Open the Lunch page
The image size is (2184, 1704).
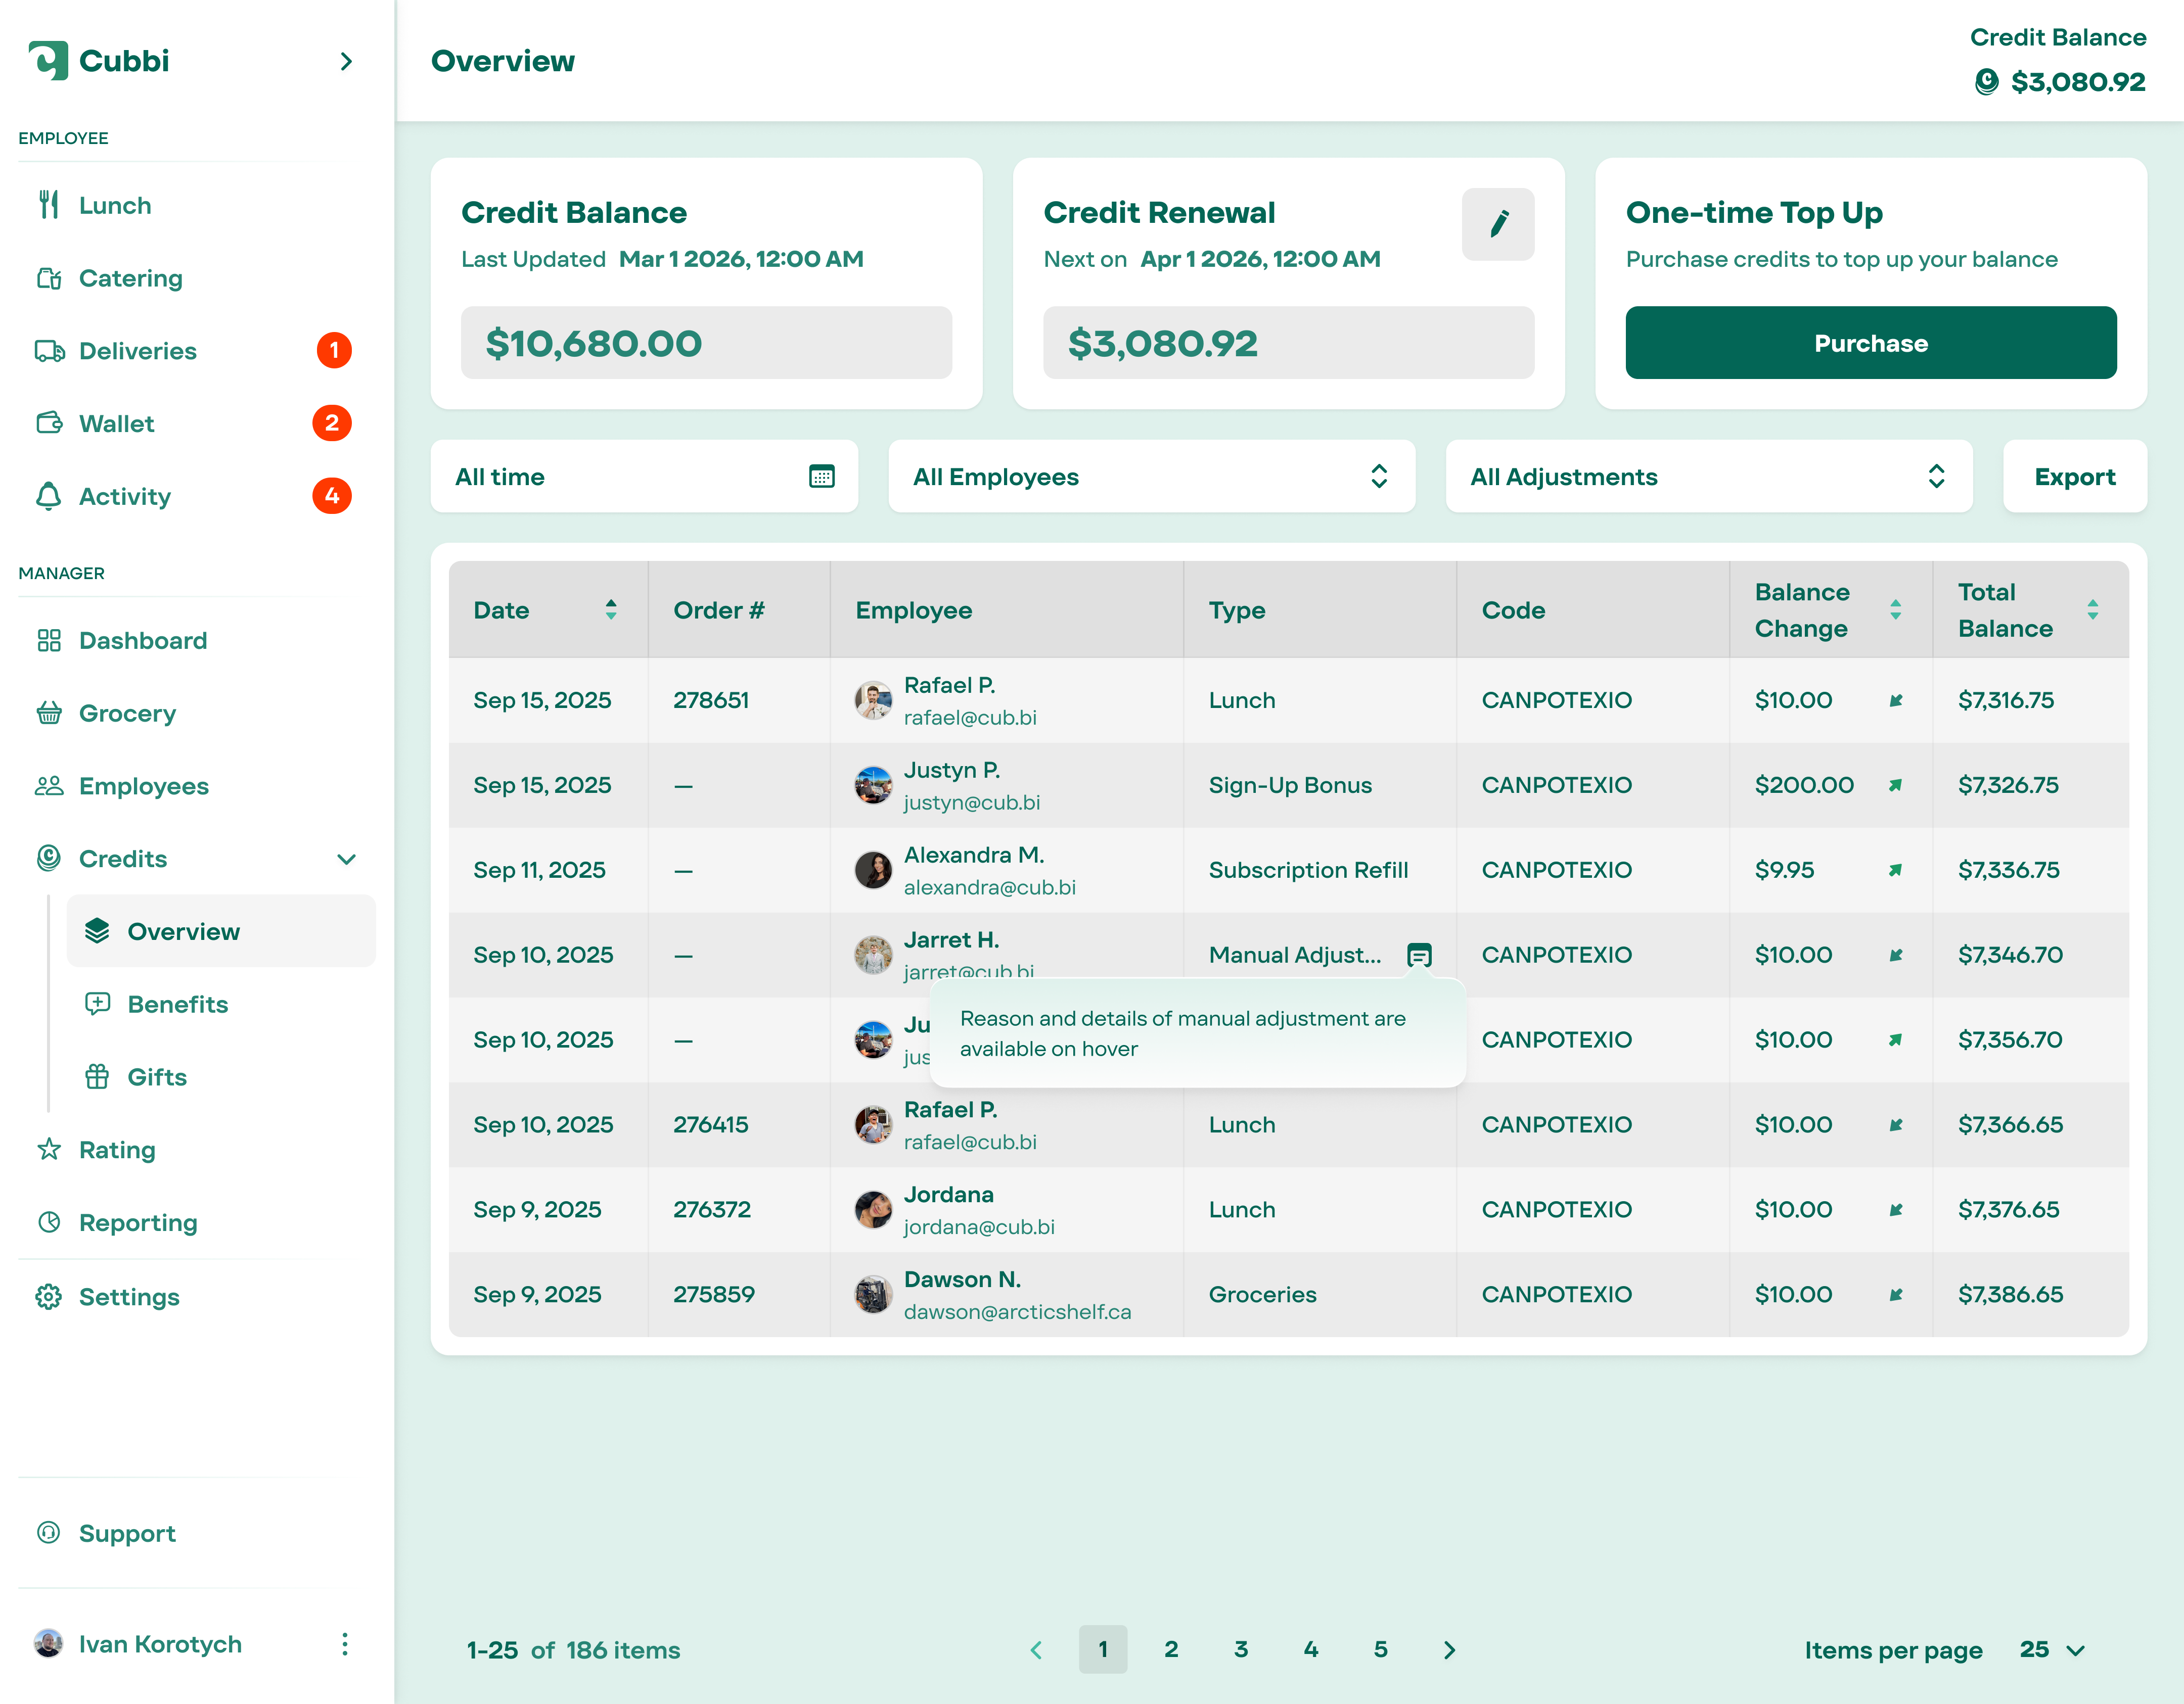pos(115,205)
